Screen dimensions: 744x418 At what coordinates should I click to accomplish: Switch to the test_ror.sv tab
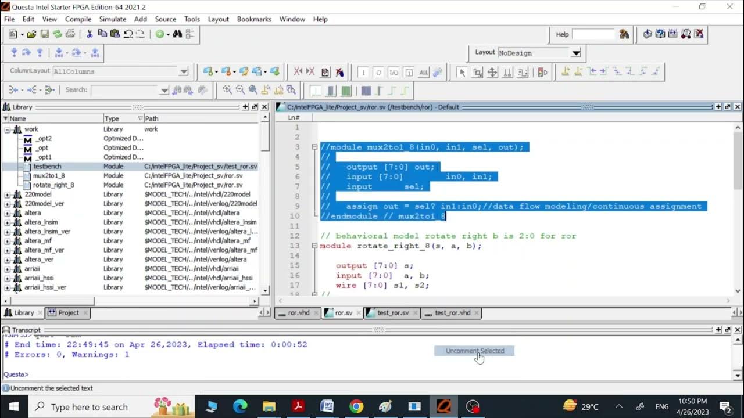(x=393, y=313)
